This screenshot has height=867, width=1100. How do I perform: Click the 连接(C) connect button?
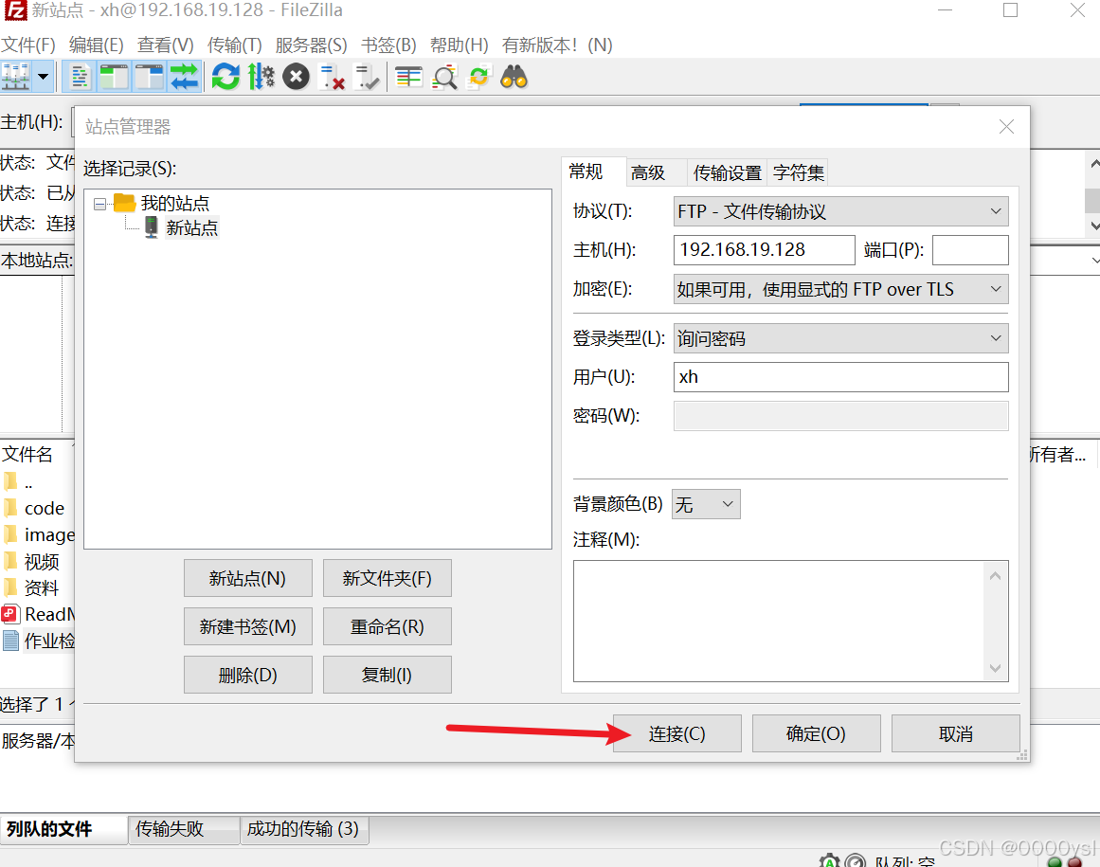click(x=677, y=733)
